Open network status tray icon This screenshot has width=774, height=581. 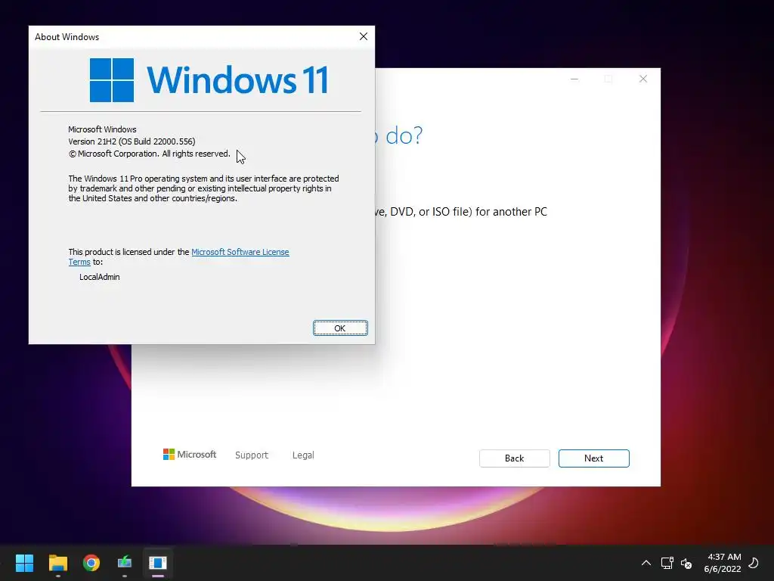click(x=667, y=563)
